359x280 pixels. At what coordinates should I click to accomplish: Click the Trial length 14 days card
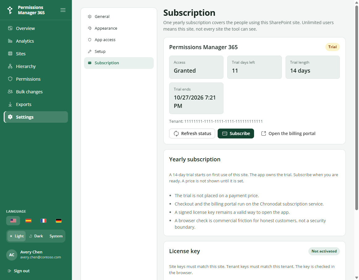coord(312,67)
